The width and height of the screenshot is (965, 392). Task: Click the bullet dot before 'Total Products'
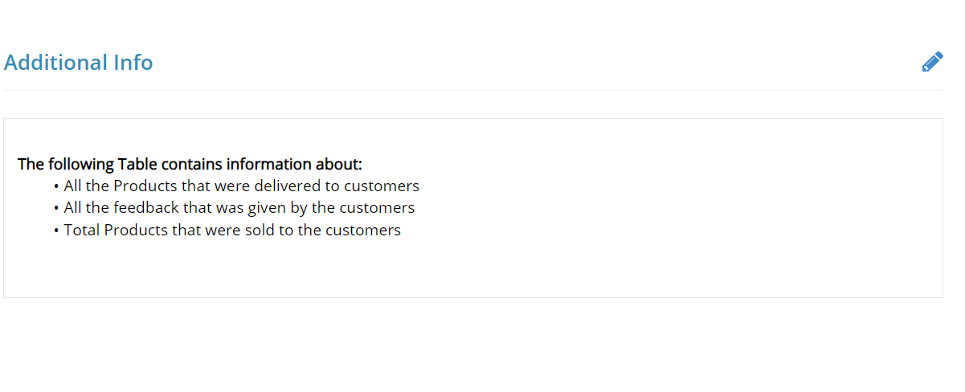tap(57, 231)
